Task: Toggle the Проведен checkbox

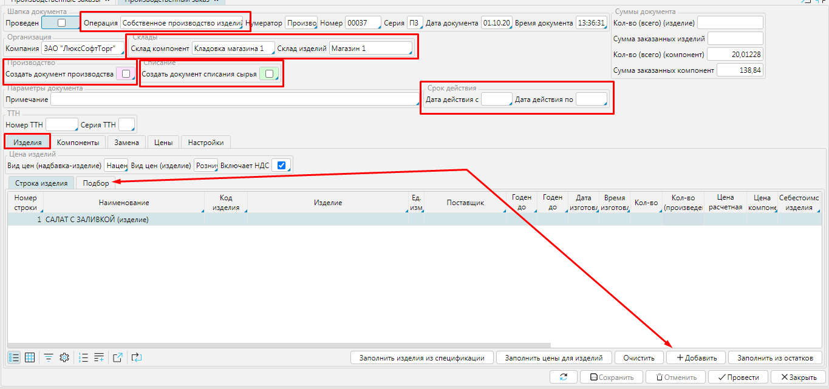Action: (x=61, y=23)
